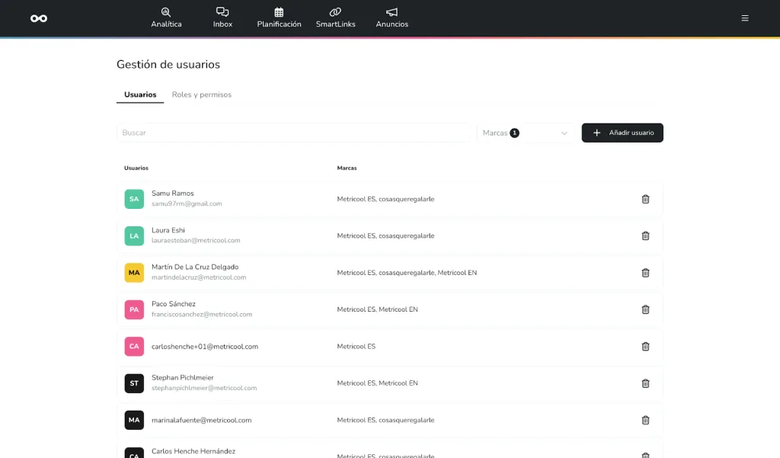Select email lauraesteban@metricool.com
The image size is (780, 458).
pos(196,241)
